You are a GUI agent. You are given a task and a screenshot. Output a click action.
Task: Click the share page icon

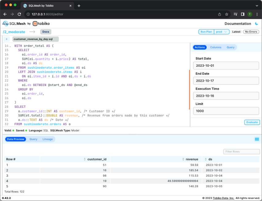(x=220, y=14)
